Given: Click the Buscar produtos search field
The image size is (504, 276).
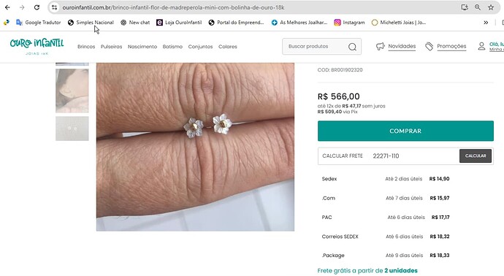Looking at the screenshot, I should [315, 47].
